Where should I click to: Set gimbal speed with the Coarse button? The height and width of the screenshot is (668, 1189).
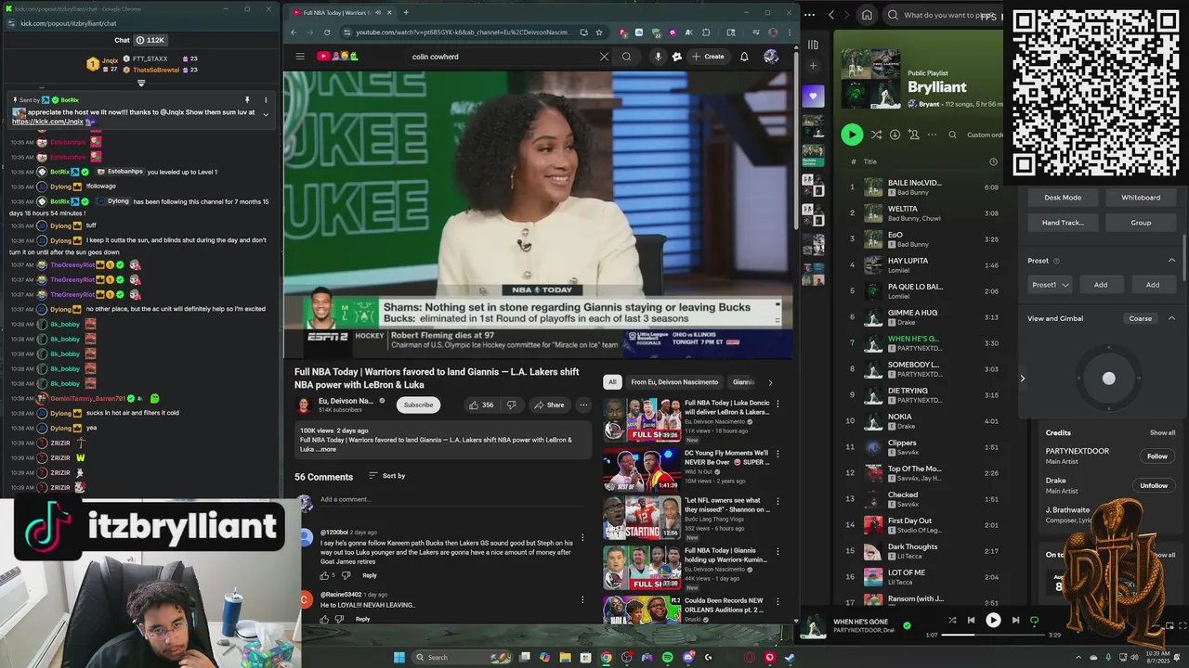[1140, 318]
